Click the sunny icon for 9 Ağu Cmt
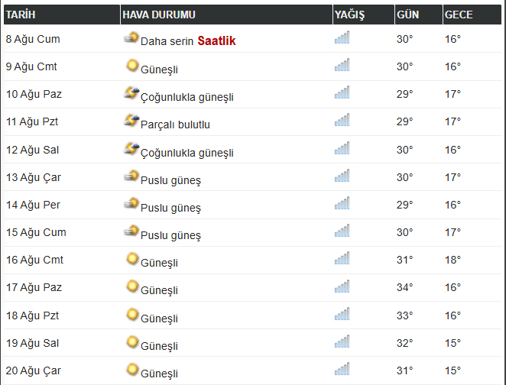Screen dimensions: 506x385 [132, 66]
